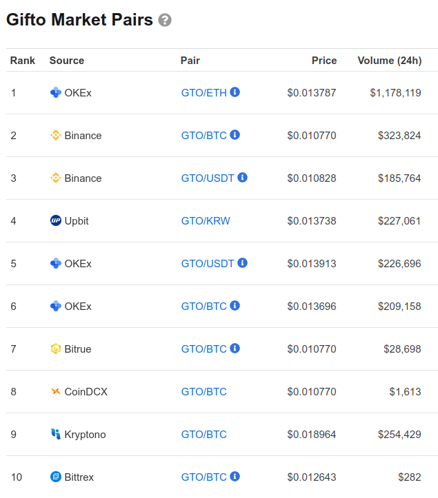Click the Bitrue logo icon
This screenshot has width=438, height=498.
coord(56,349)
